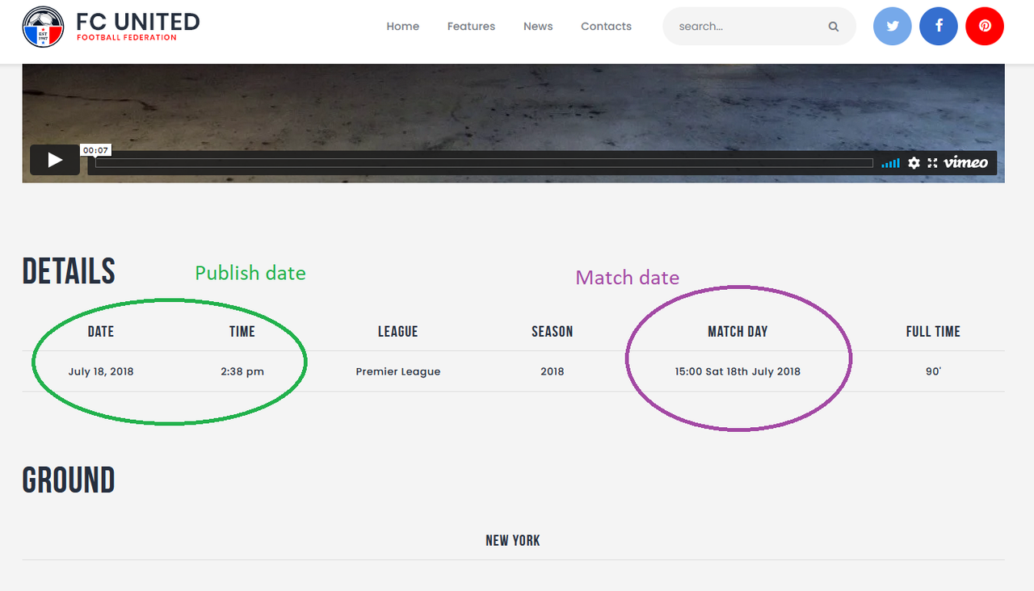Screen dimensions: 1034x591
Task: Click the FC United logo badge
Action: coord(43,27)
